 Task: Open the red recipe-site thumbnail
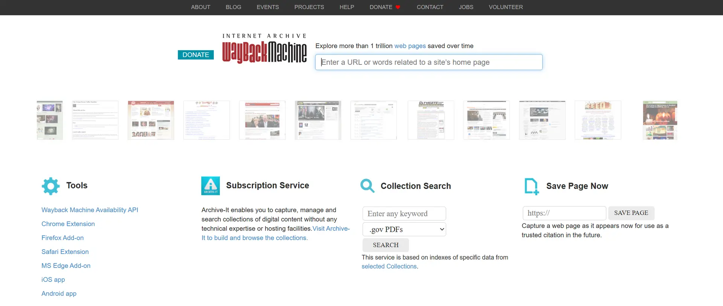pyautogui.click(x=151, y=120)
